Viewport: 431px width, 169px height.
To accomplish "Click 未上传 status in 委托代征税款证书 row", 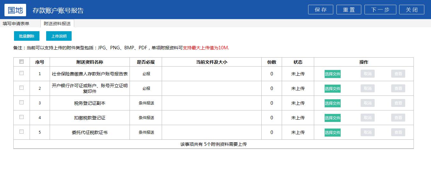I will tap(298, 132).
